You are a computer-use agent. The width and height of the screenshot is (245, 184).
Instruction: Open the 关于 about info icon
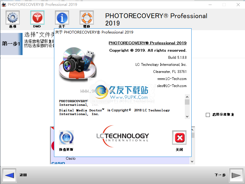62,18
